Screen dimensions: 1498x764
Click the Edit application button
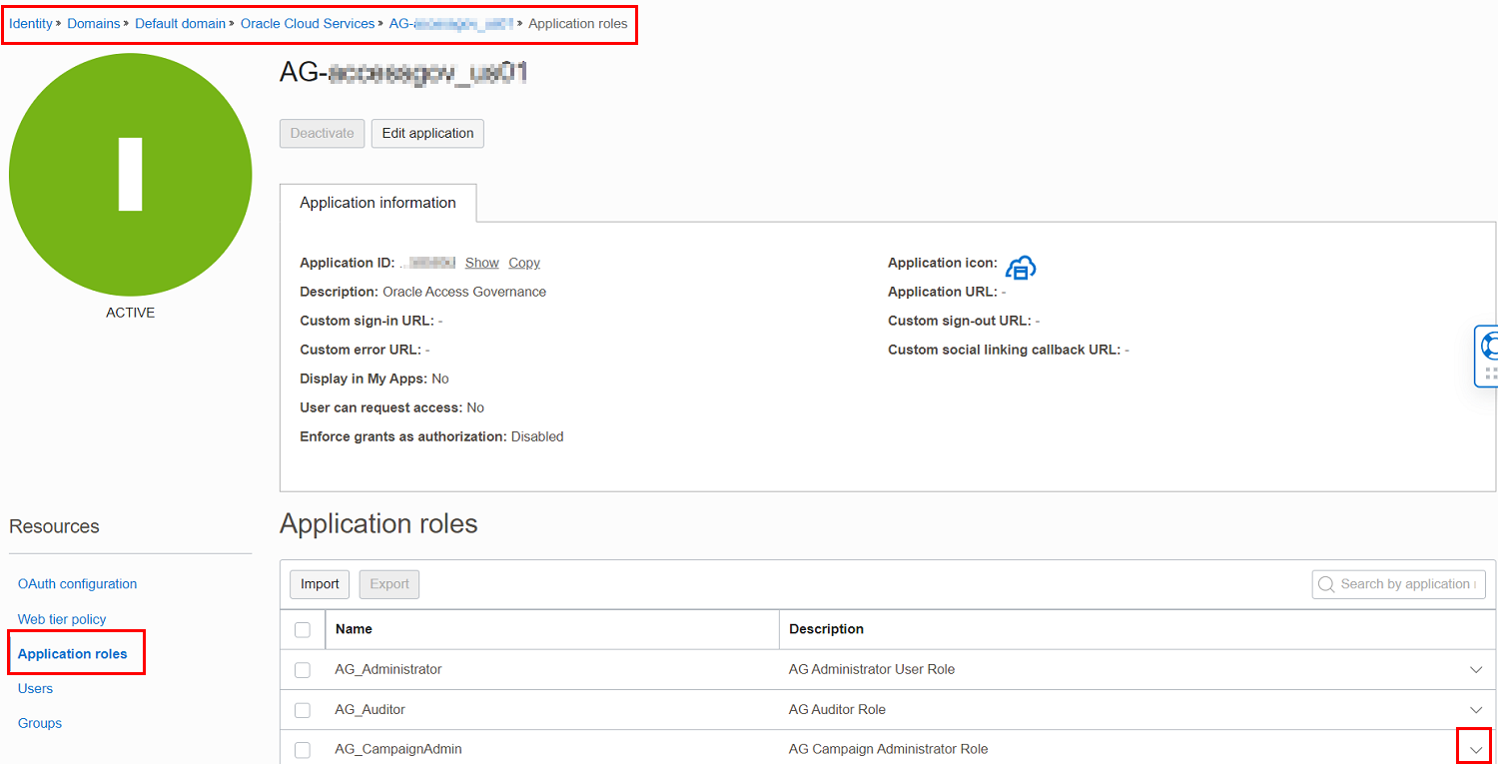tap(427, 133)
